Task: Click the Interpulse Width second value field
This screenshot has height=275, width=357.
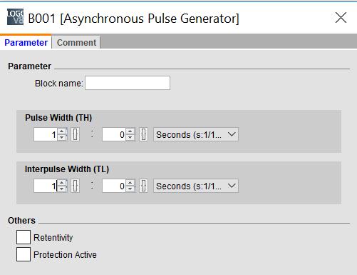Action: coord(114,186)
